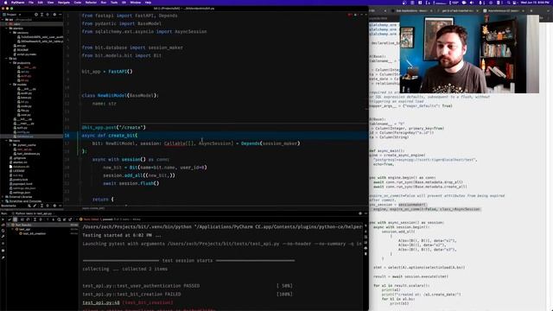Open the Git menu
Screen dimensions: 553x311
[x=124, y=3]
